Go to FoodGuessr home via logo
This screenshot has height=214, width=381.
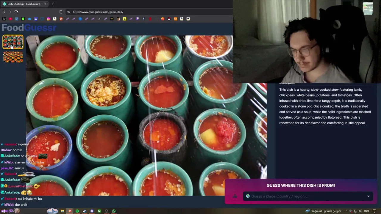(29, 28)
